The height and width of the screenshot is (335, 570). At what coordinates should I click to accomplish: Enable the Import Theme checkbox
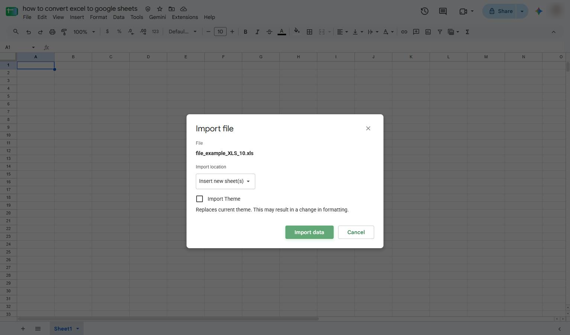click(x=200, y=199)
